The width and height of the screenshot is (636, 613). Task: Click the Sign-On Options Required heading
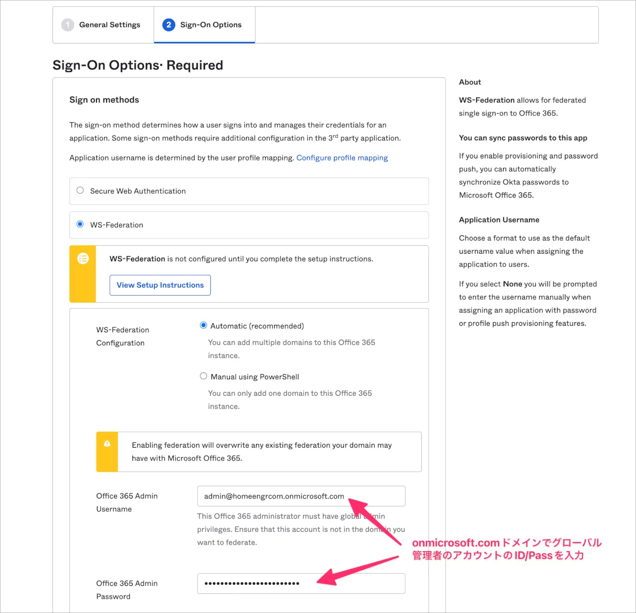coord(138,65)
